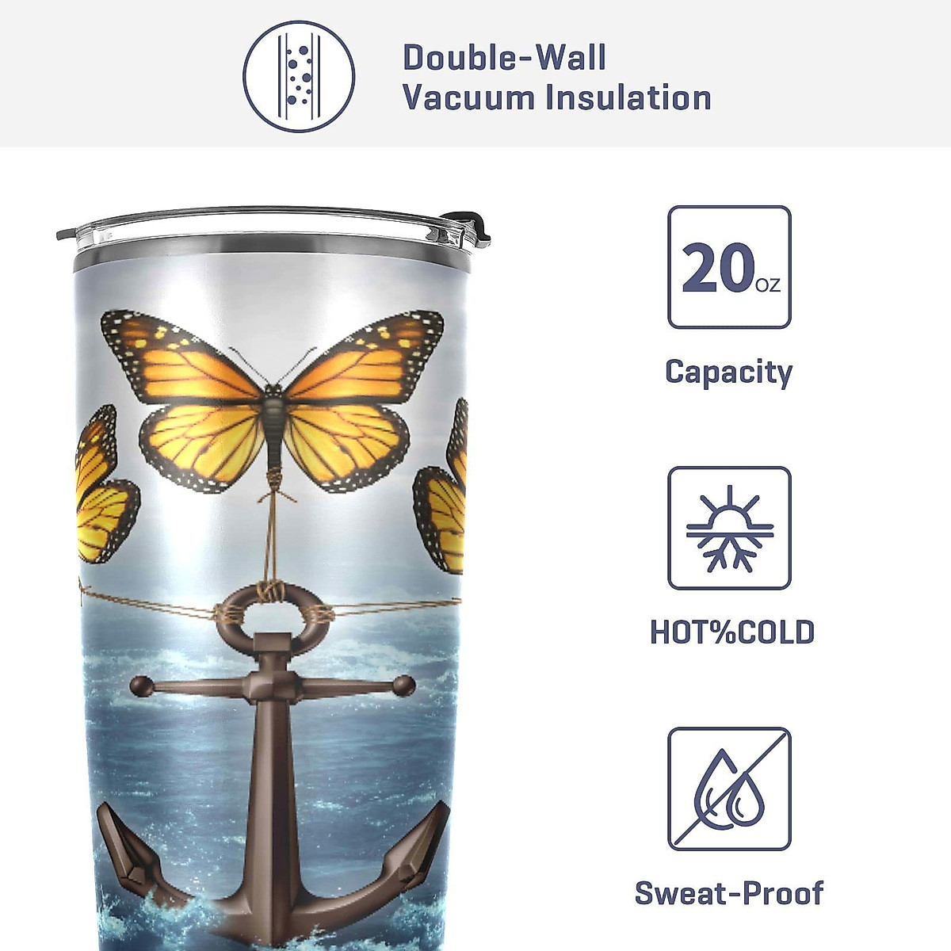Click the double-wall vacuum insulation circle icon
This screenshot has height=951, width=951.
coord(299,77)
